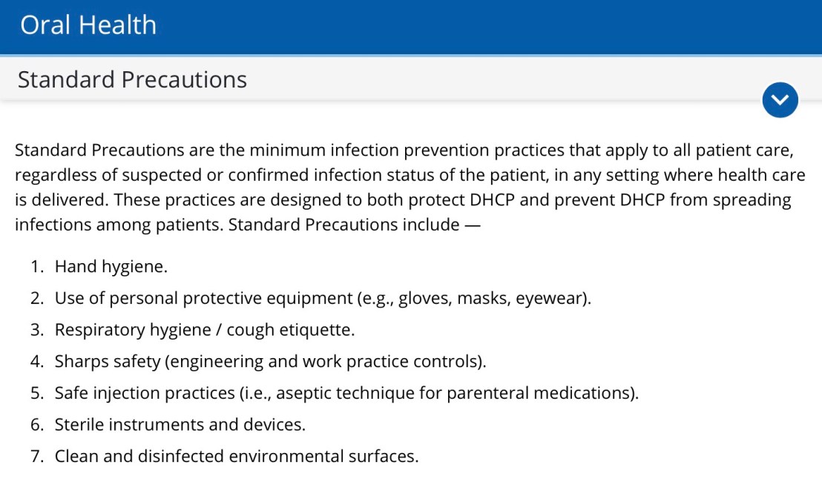
Task: Select the "Sterile instruments and devices." item
Action: click(x=180, y=425)
